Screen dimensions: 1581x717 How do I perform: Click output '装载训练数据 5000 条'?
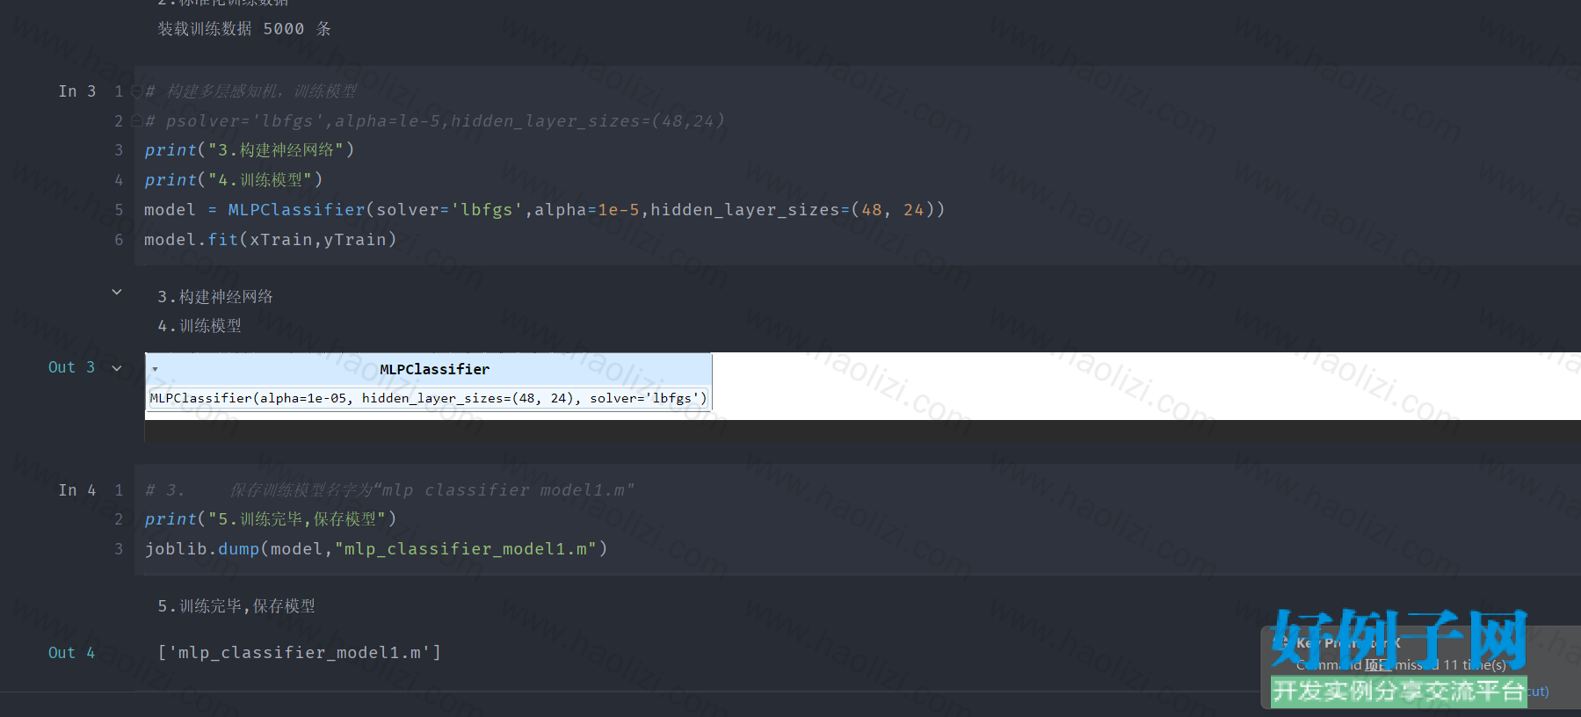tap(244, 29)
